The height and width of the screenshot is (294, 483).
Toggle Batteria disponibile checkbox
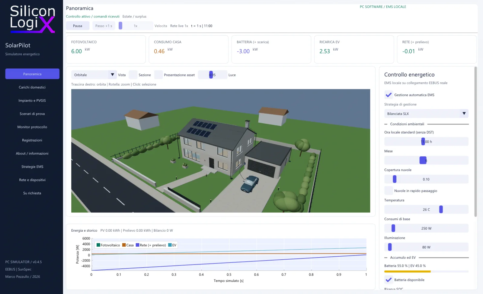pos(389,280)
